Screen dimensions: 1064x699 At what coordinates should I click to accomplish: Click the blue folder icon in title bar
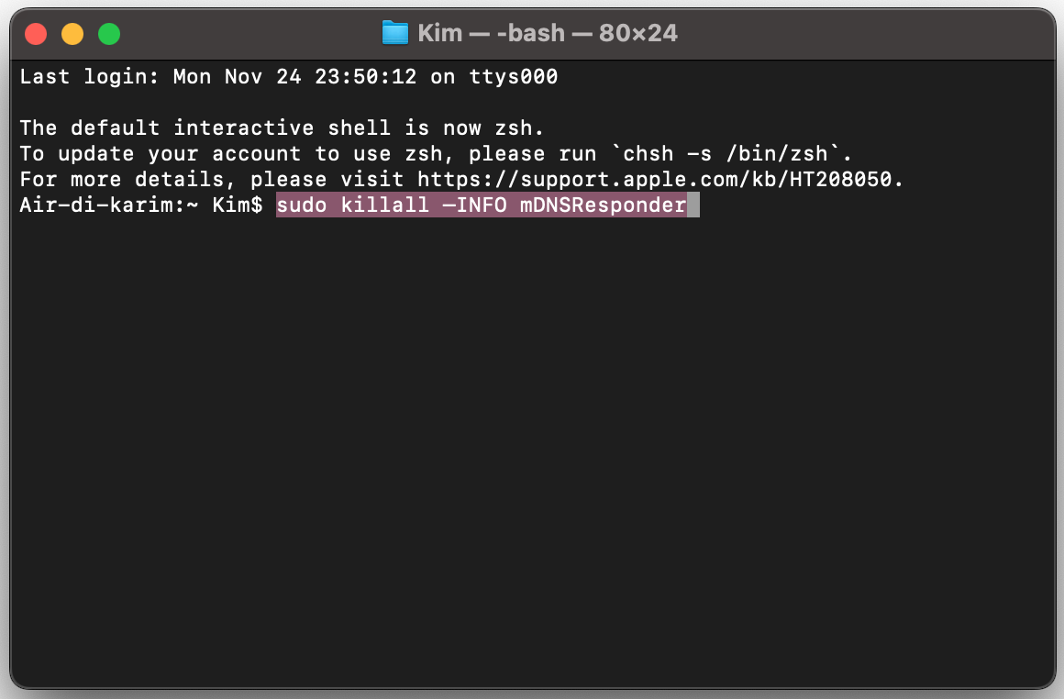point(394,32)
